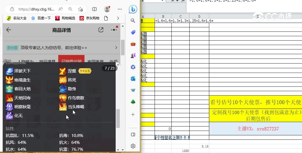The width and height of the screenshot is (302, 153).
Task: Select the 当头棒喝 skill icon
Action: [x=63, y=107]
